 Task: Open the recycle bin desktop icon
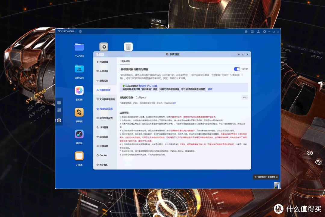[x=128, y=47]
